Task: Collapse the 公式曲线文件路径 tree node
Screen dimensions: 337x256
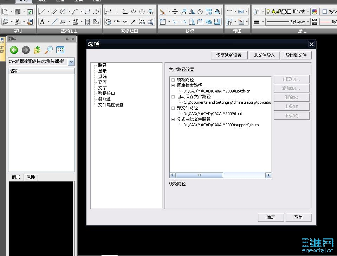Action: 173,119
